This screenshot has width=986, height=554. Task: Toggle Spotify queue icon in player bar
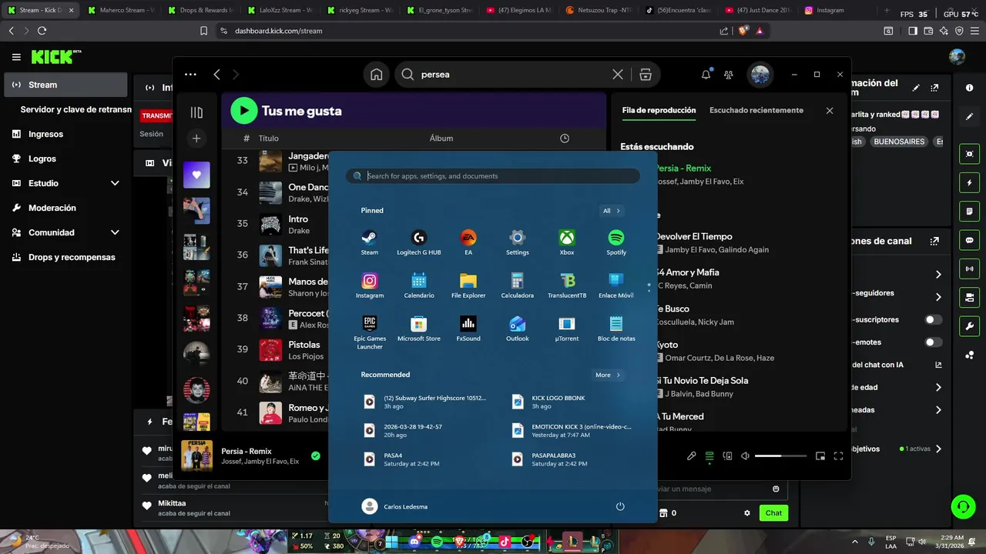pos(709,456)
